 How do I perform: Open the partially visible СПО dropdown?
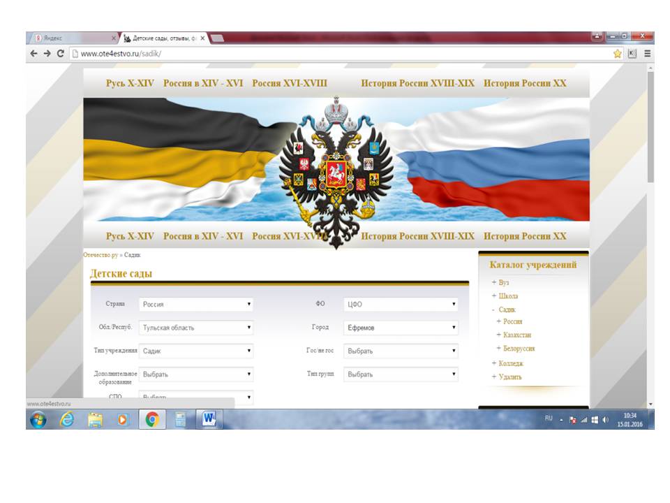tap(196, 397)
